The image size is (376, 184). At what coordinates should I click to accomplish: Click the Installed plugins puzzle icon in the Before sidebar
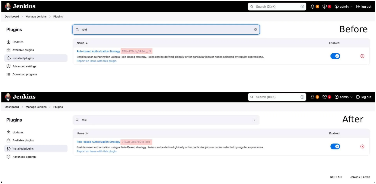click(8, 58)
